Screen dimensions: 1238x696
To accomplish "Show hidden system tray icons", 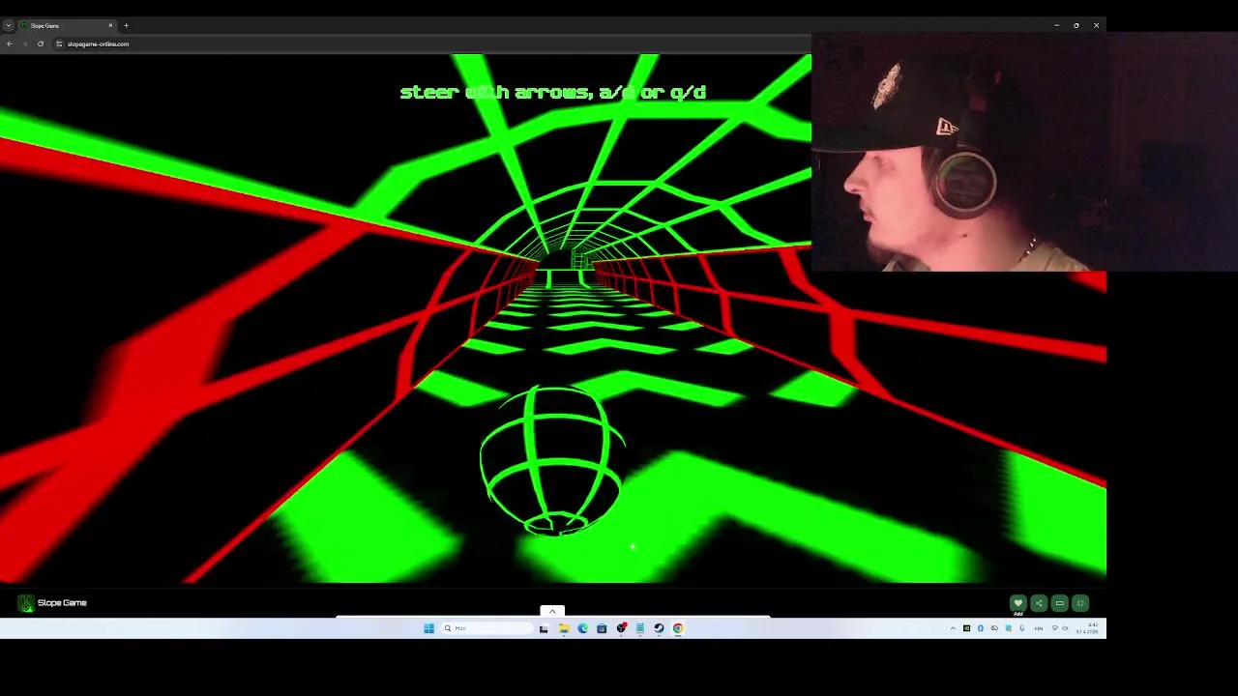I will click(953, 628).
